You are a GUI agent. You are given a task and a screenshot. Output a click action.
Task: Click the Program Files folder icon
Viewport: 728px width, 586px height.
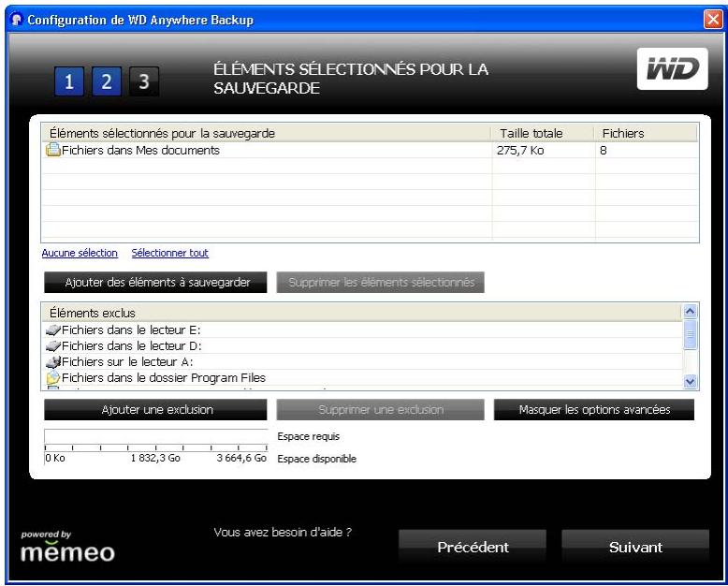point(53,377)
